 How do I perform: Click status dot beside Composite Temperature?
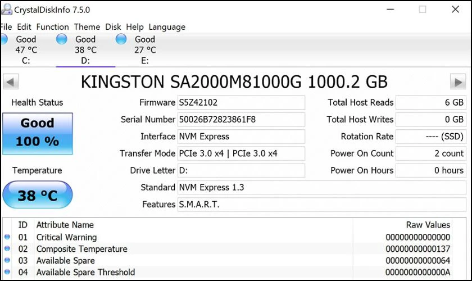pos(7,248)
